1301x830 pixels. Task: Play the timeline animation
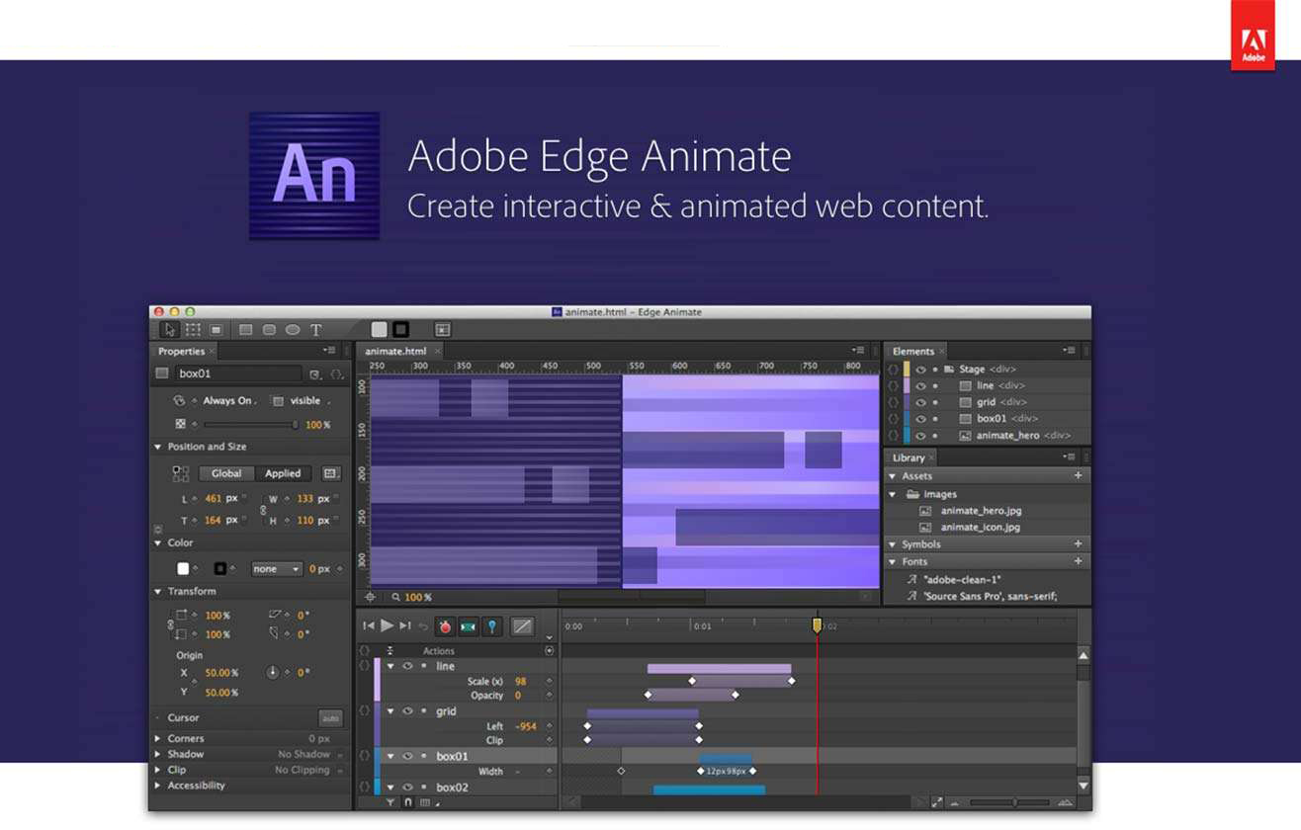point(388,625)
